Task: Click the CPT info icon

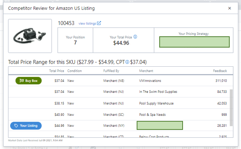Action: click(127, 62)
